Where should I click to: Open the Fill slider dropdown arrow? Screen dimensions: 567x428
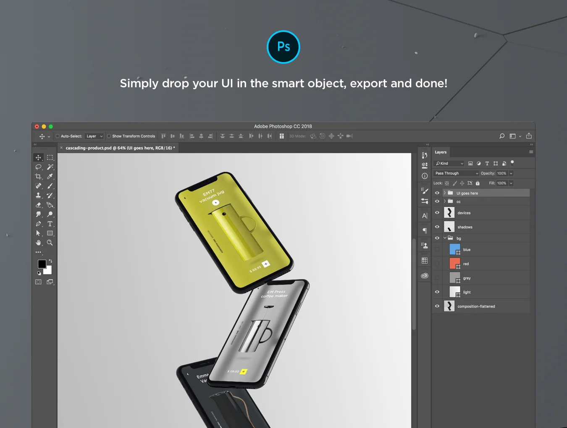coord(511,183)
